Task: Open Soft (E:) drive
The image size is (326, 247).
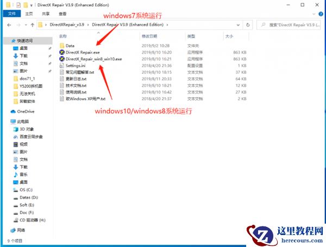Action: point(27,205)
